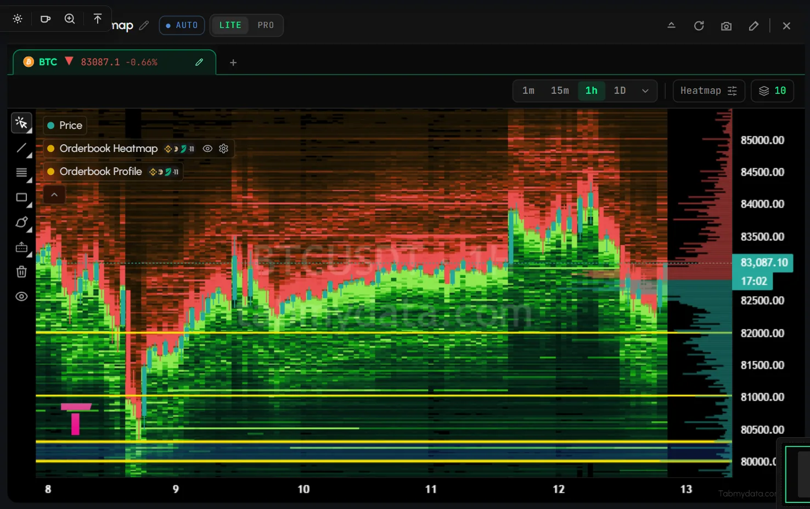Click the Orderbook Heatmap legend label
The height and width of the screenshot is (509, 810).
(109, 149)
